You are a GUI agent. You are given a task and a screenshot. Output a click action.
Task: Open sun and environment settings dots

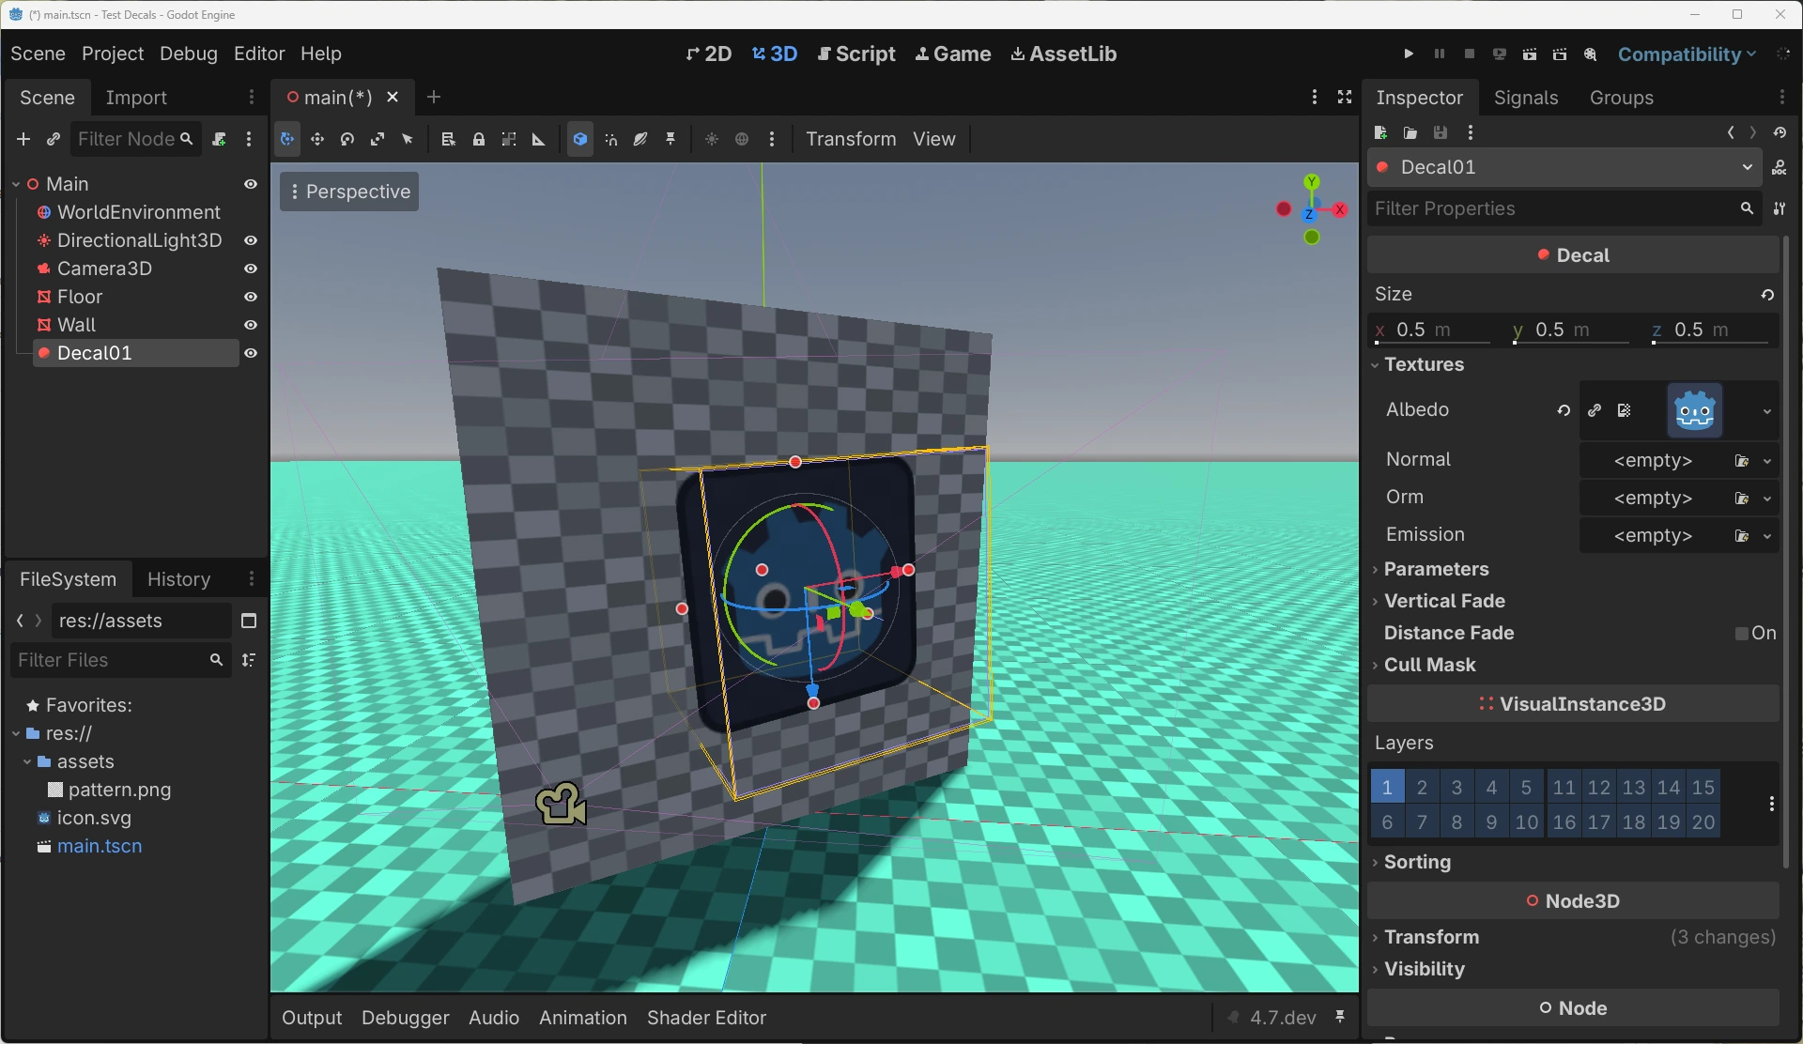772,139
